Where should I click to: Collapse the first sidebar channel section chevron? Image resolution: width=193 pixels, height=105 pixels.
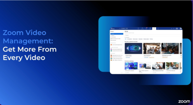[122, 43]
